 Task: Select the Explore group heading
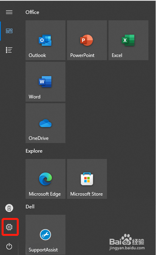[34, 151]
